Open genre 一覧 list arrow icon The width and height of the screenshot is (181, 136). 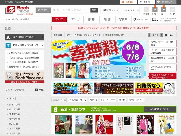pyautogui.click(x=36, y=90)
